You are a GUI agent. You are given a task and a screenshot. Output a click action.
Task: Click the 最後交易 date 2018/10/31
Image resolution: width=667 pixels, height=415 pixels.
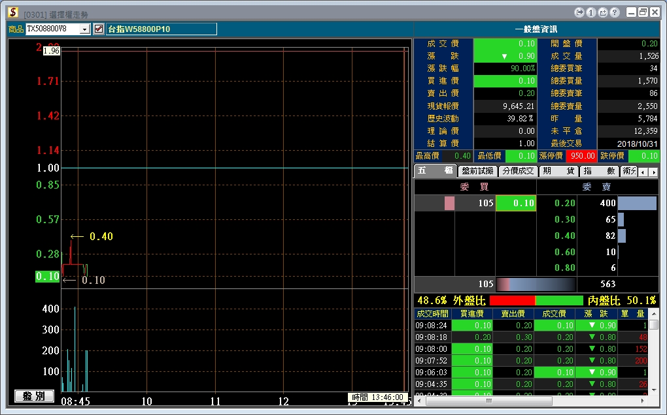(637, 144)
